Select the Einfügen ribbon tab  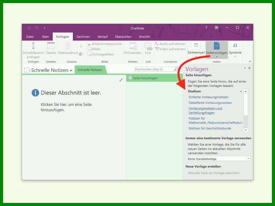click(63, 37)
